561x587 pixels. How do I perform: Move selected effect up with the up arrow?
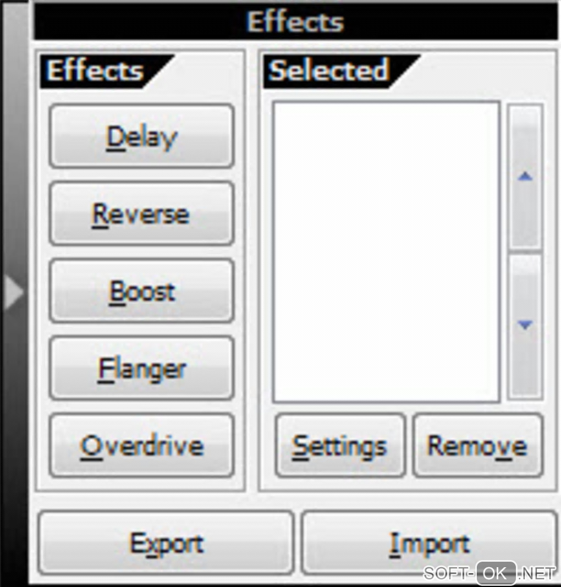click(x=525, y=177)
